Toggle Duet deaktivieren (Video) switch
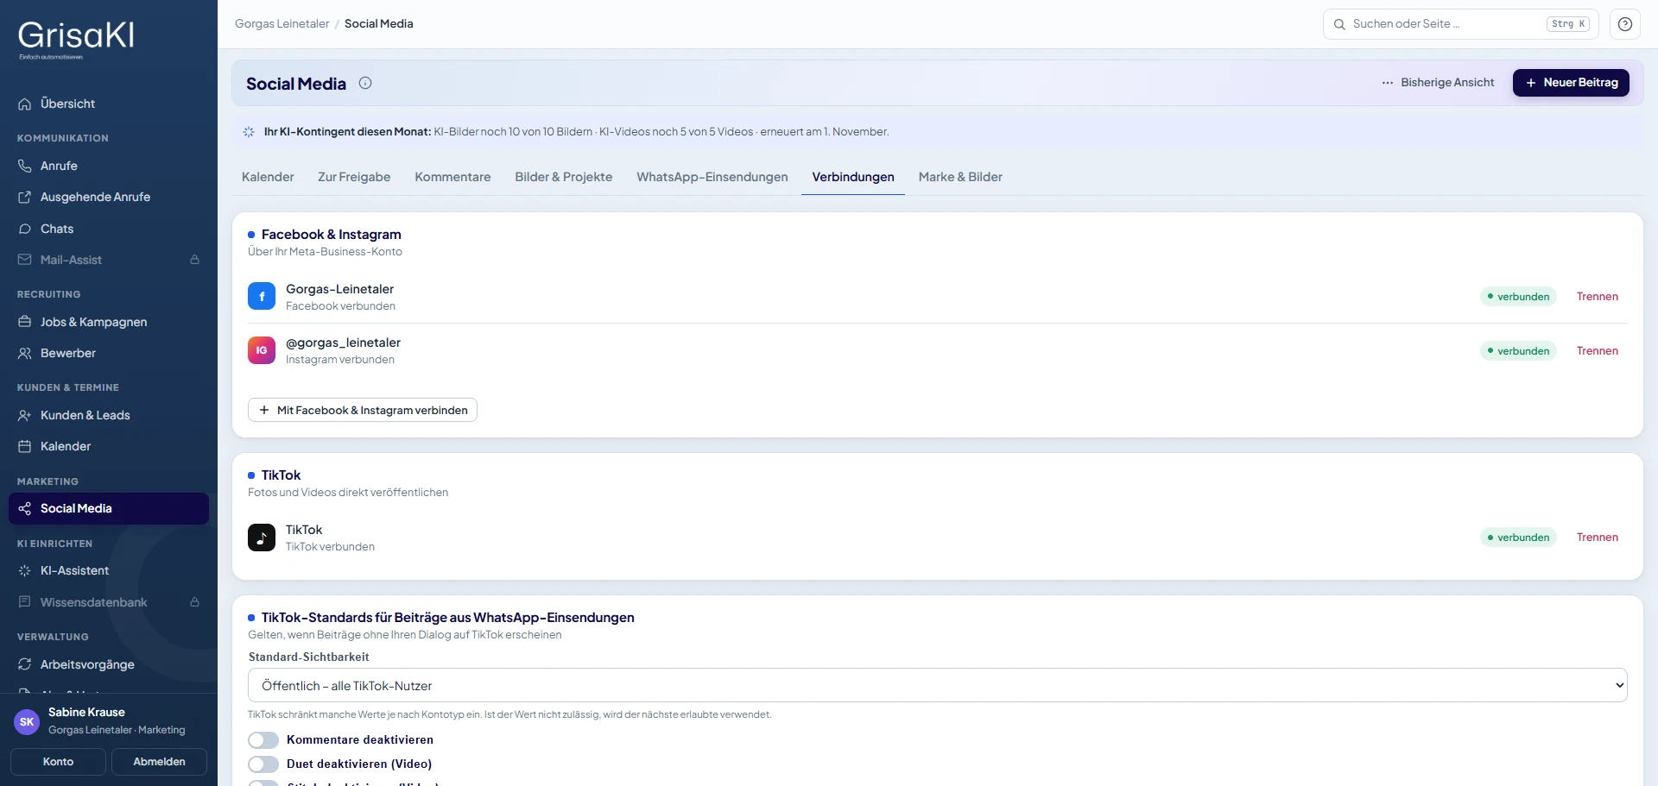The height and width of the screenshot is (786, 1658). [x=263, y=764]
